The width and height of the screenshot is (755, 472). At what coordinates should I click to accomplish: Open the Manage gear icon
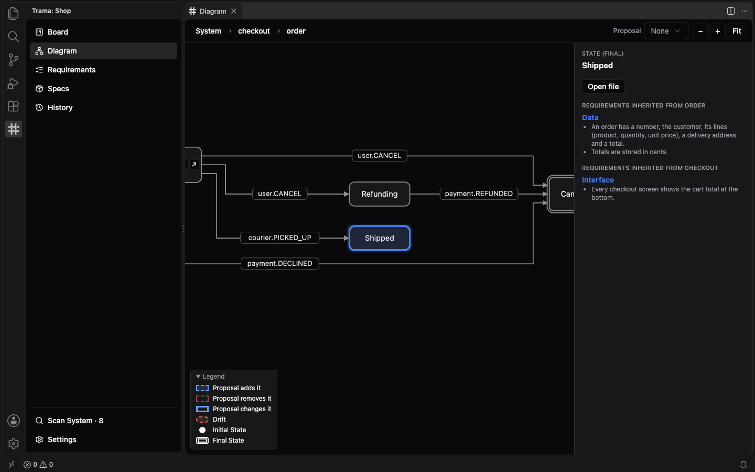(14, 444)
